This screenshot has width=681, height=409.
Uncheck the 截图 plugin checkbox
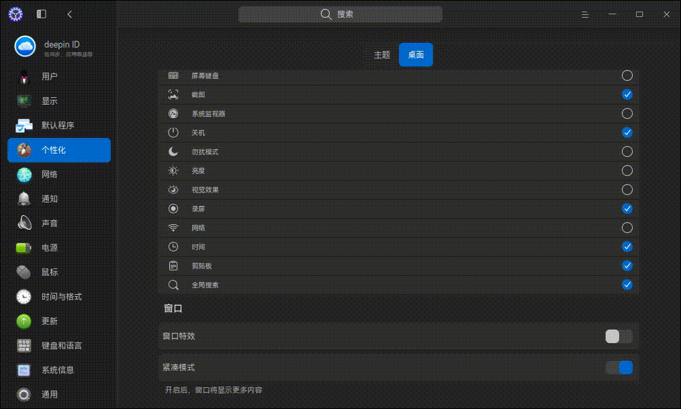627,94
